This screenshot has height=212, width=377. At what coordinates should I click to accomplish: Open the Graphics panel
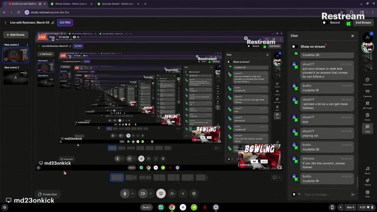coord(367,82)
